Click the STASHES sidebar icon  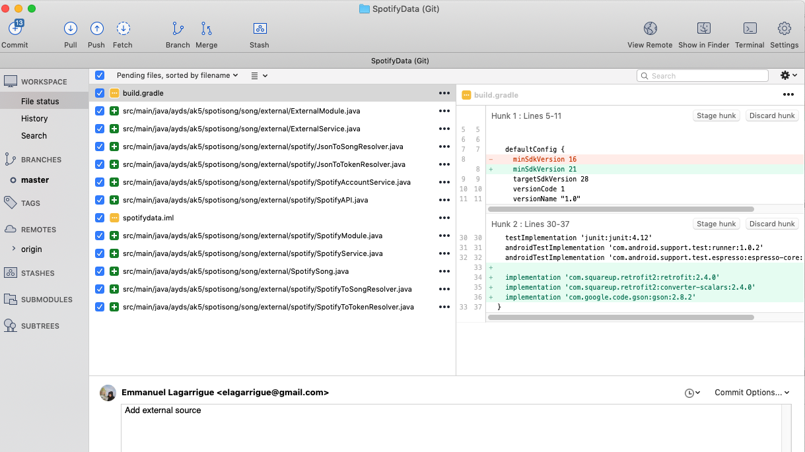pos(10,273)
